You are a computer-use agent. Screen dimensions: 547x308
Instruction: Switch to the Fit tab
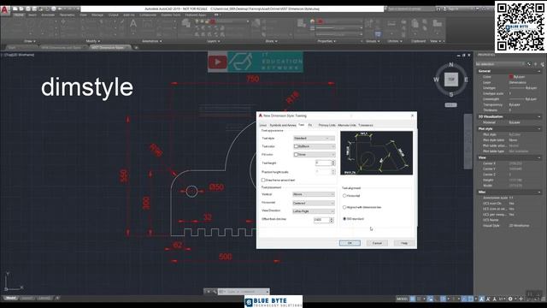pyautogui.click(x=309, y=125)
